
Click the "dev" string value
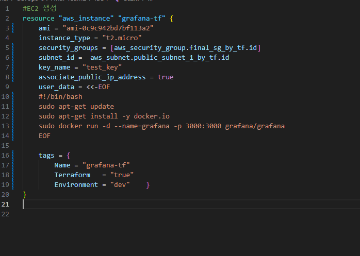pos(120,185)
